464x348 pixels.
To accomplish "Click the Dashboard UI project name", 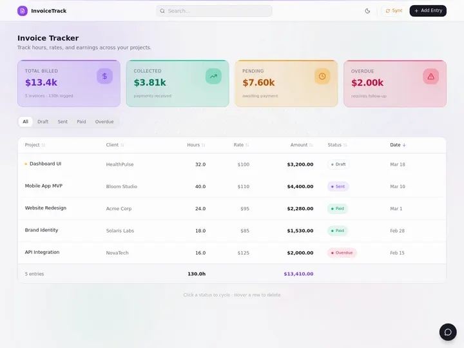I will [45, 164].
